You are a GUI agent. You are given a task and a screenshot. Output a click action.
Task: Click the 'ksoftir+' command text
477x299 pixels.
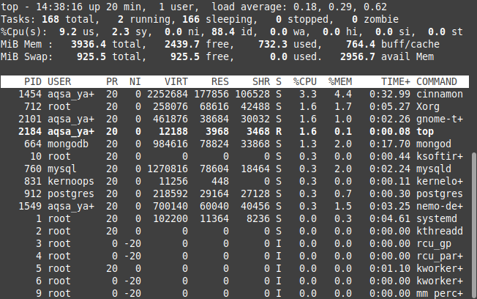[x=440, y=156]
